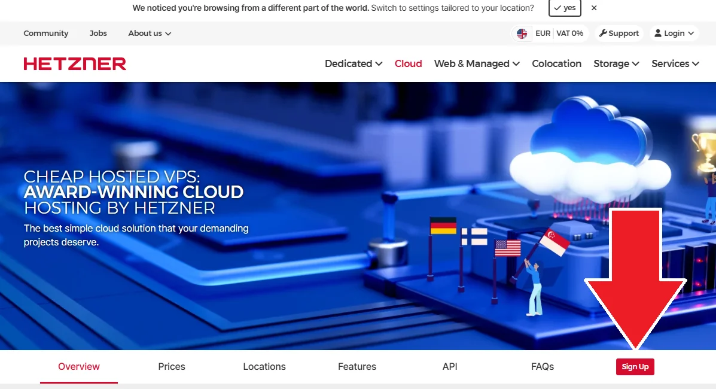Click the UK flag language icon

click(522, 34)
